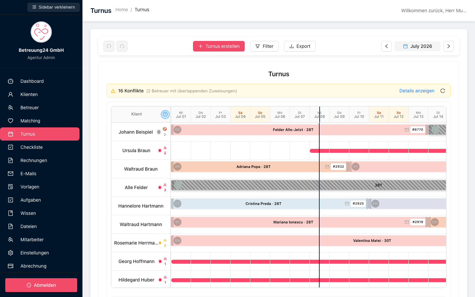Click the redo arrow icon in toolbar
The image size is (475, 297).
[122, 46]
